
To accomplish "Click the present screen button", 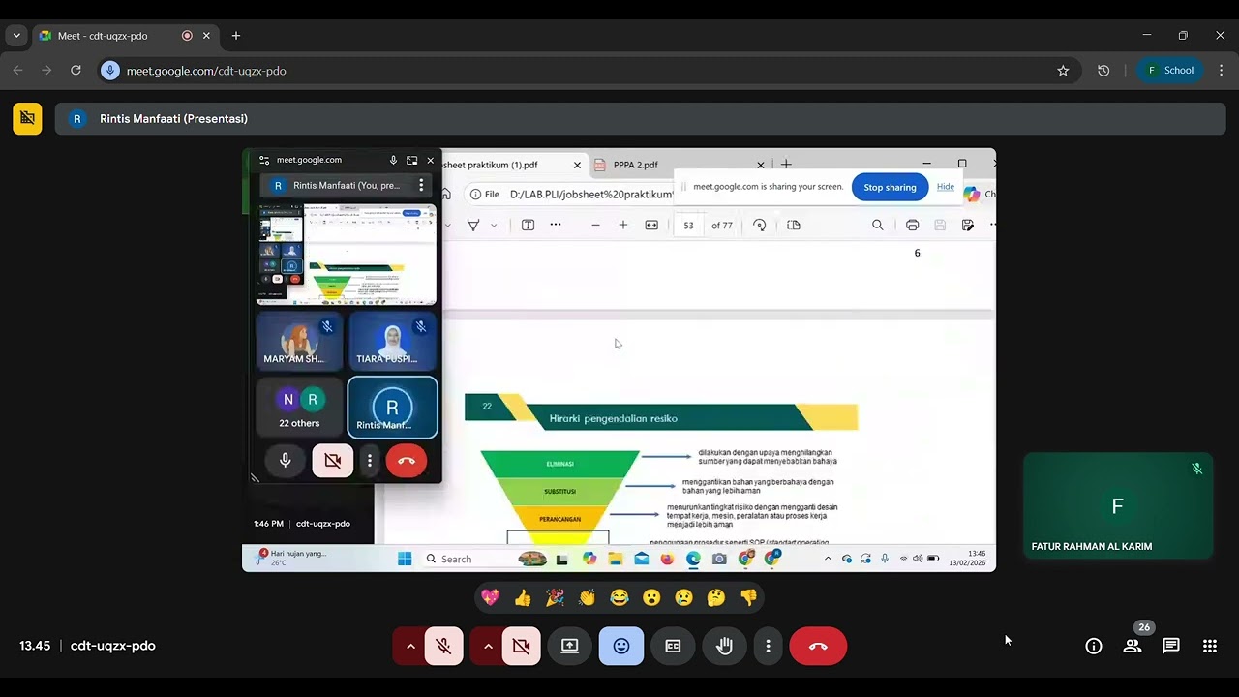I will click(570, 646).
